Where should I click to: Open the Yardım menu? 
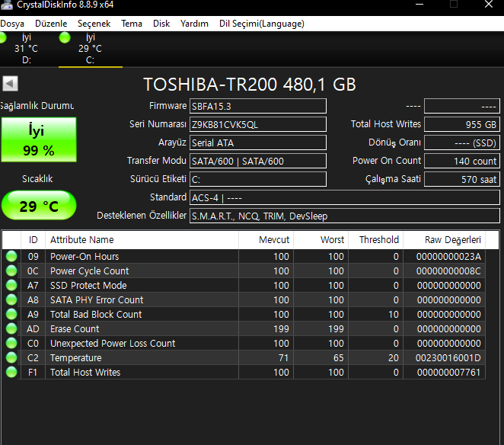194,24
